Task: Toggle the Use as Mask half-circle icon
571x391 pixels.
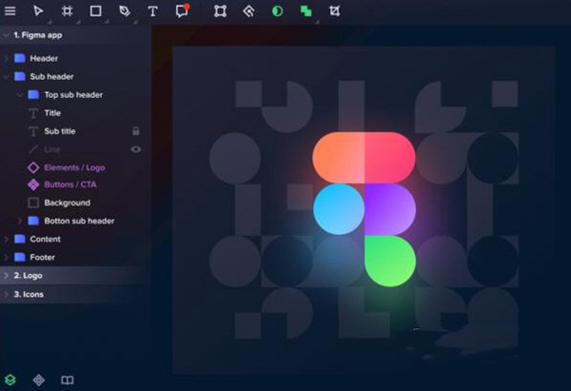Action: click(x=277, y=11)
